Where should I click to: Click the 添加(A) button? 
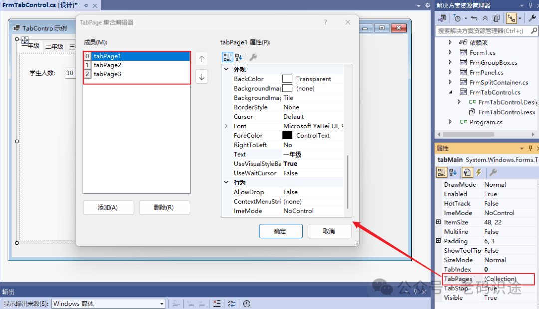tap(108, 207)
